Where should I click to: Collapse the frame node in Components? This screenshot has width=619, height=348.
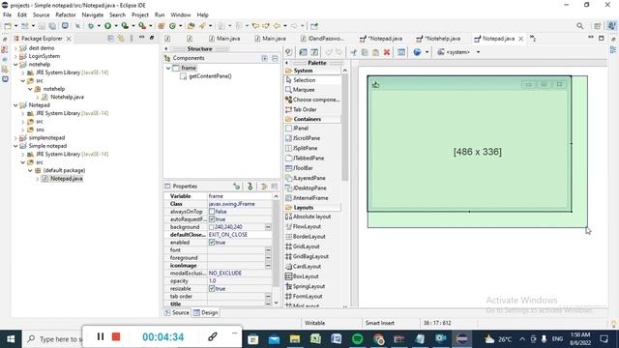click(168, 68)
